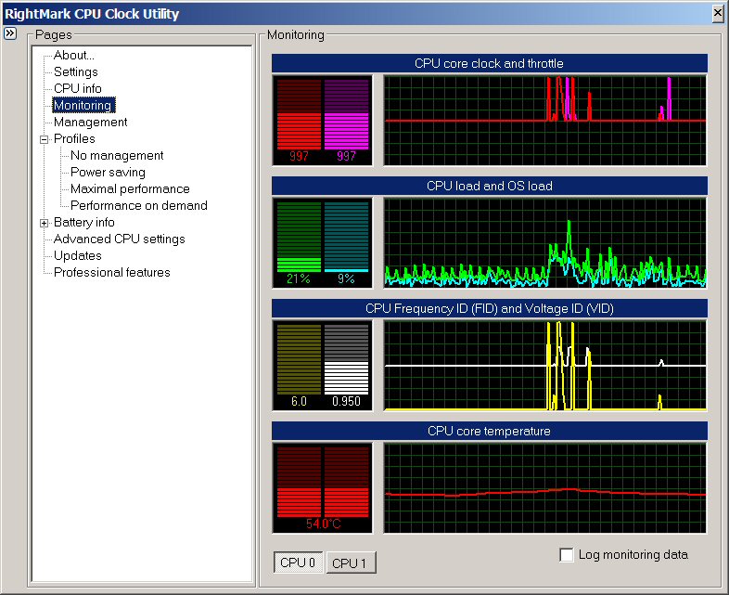Click the CPU load and OS load header
The image size is (729, 595).
pyautogui.click(x=490, y=186)
